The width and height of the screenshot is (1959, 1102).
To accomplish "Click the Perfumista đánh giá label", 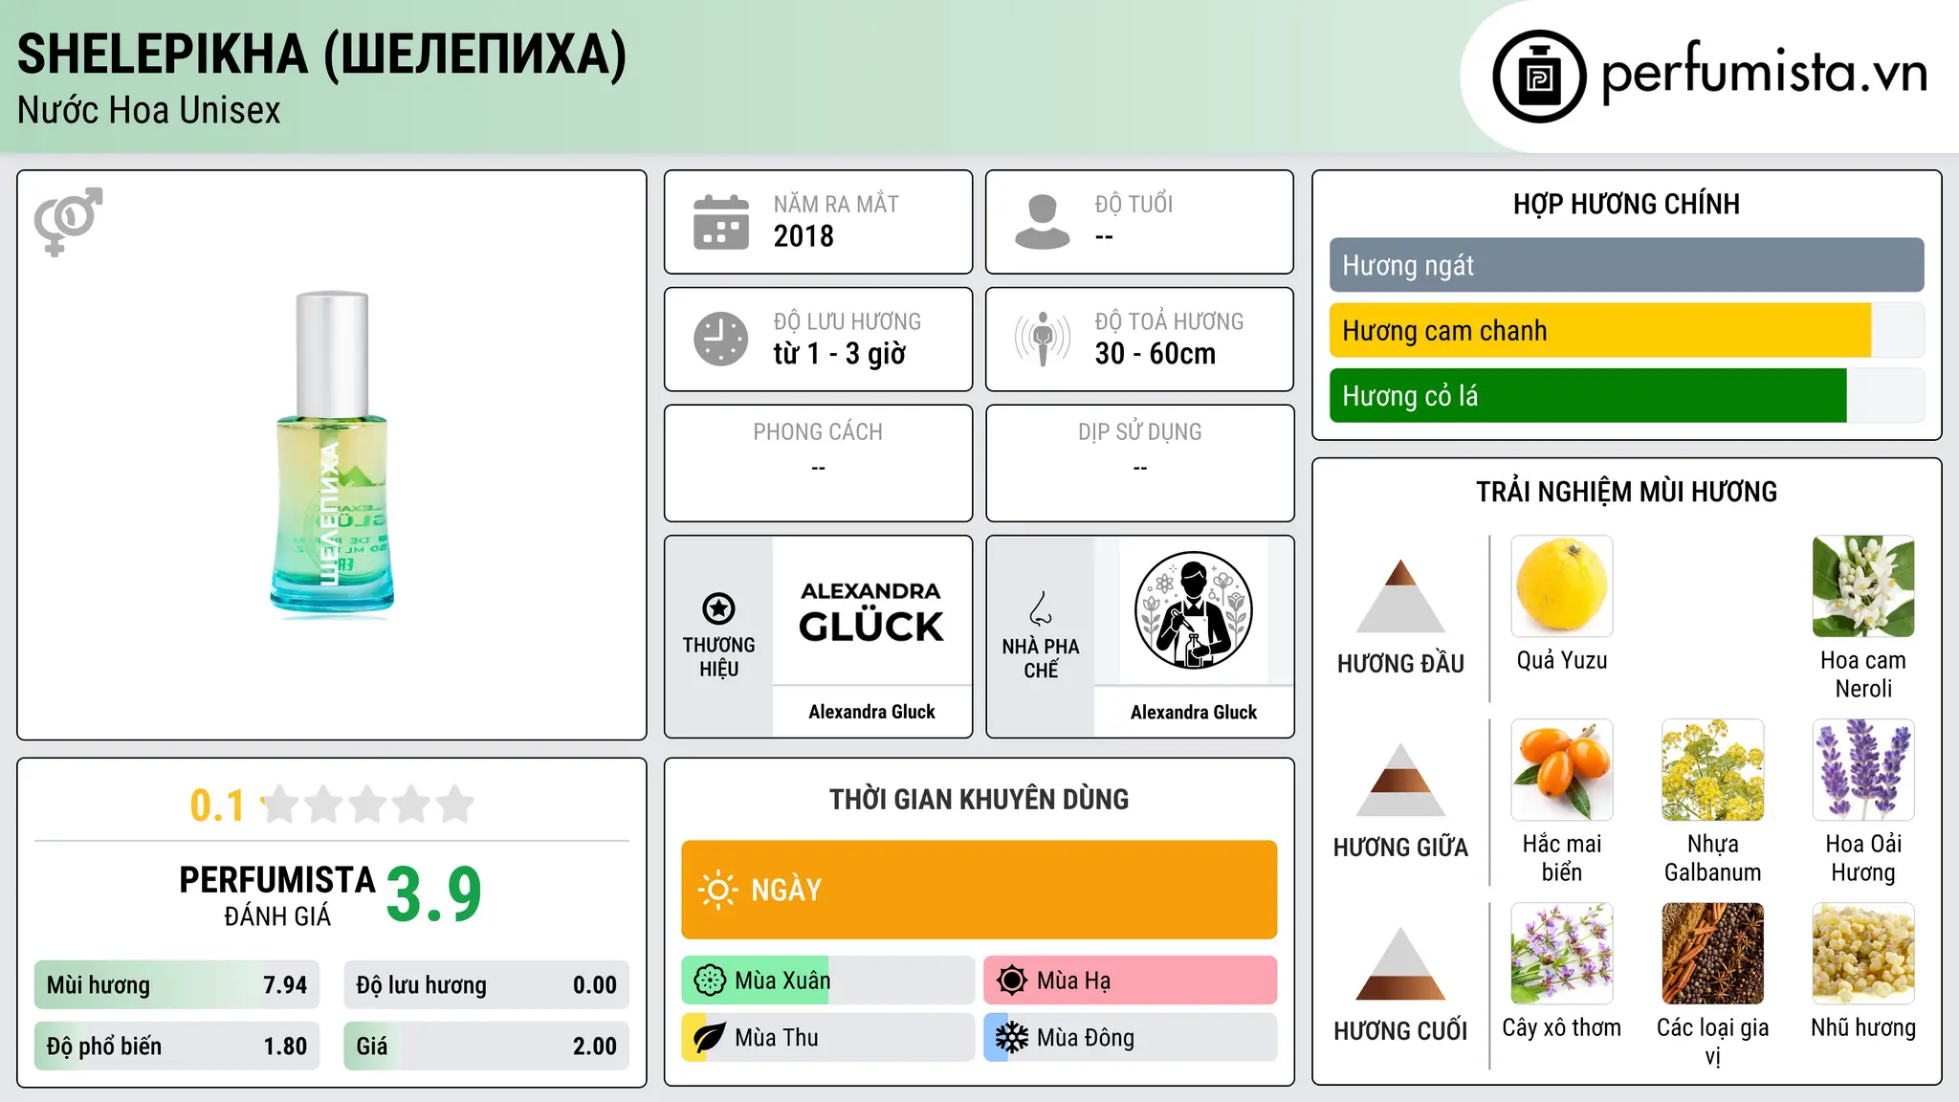I will click(277, 896).
